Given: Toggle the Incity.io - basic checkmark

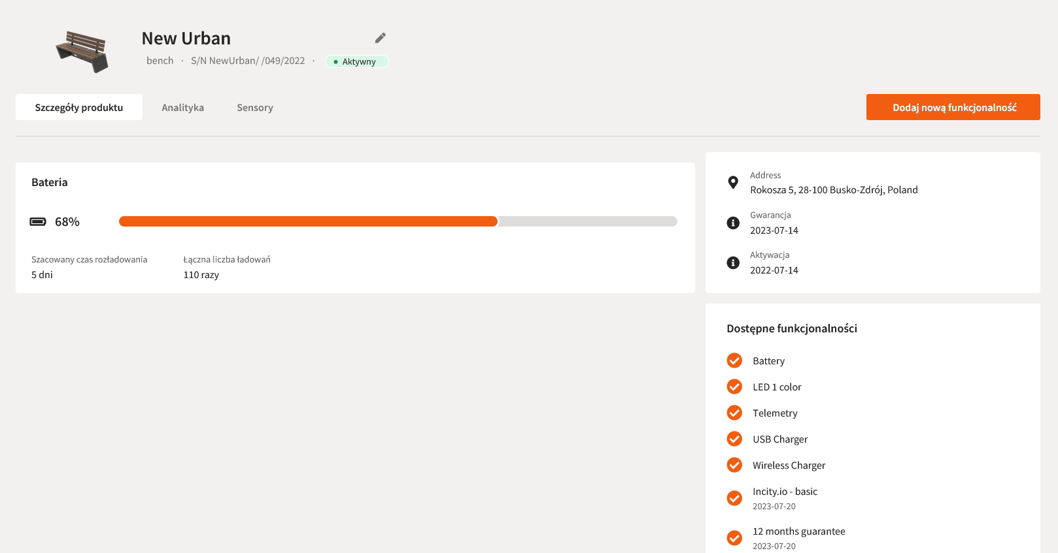Looking at the screenshot, I should click(734, 498).
